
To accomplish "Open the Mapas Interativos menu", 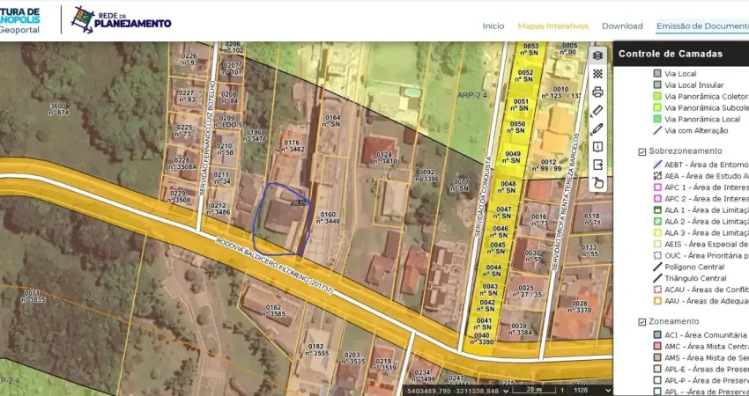I will [552, 26].
